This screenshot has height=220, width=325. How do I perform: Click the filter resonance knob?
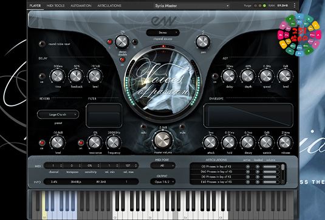click(95, 142)
